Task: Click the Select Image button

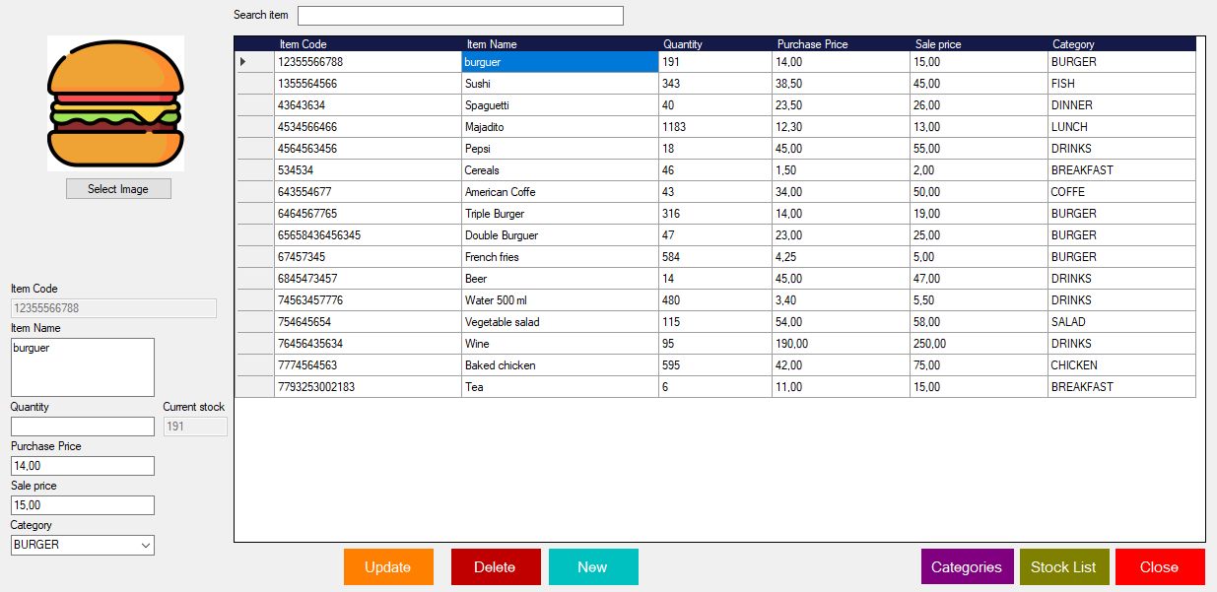Action: [118, 189]
